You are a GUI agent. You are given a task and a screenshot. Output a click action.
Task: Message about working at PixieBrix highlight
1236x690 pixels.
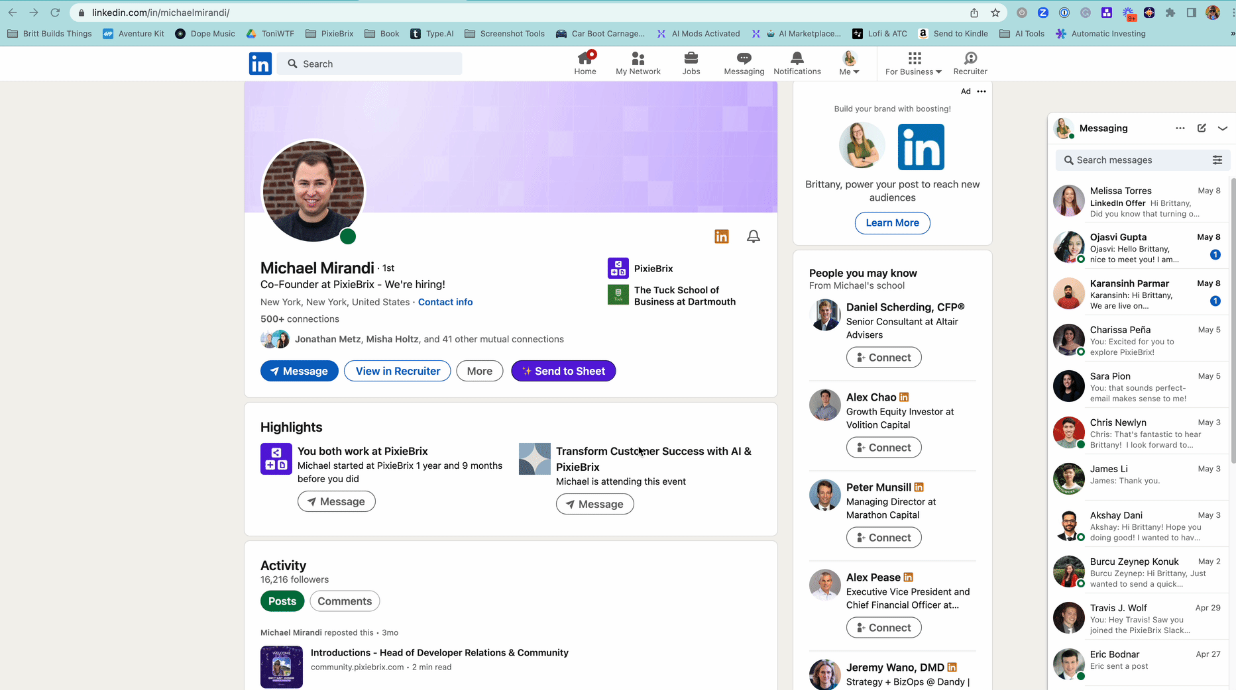[x=337, y=501]
